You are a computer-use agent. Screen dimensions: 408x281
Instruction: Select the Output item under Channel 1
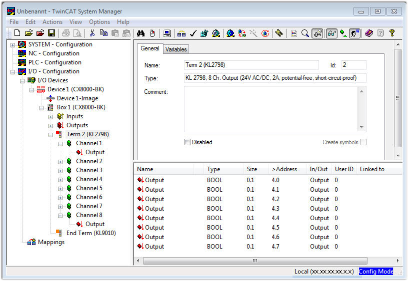pos(95,152)
